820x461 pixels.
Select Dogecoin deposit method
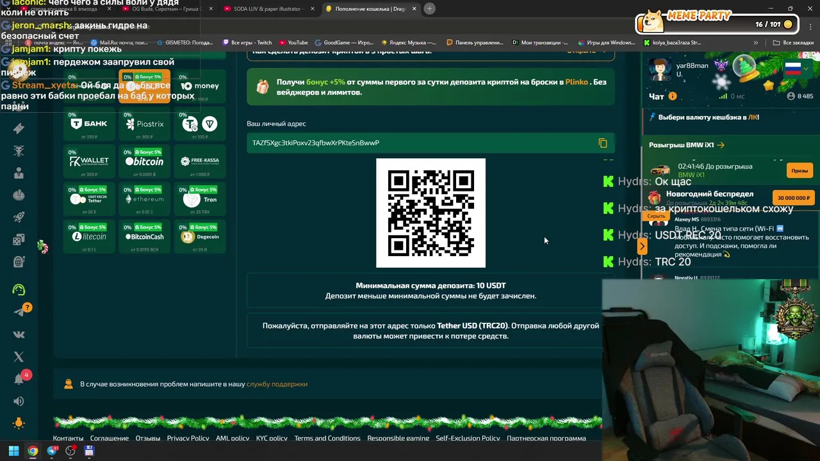[200, 237]
